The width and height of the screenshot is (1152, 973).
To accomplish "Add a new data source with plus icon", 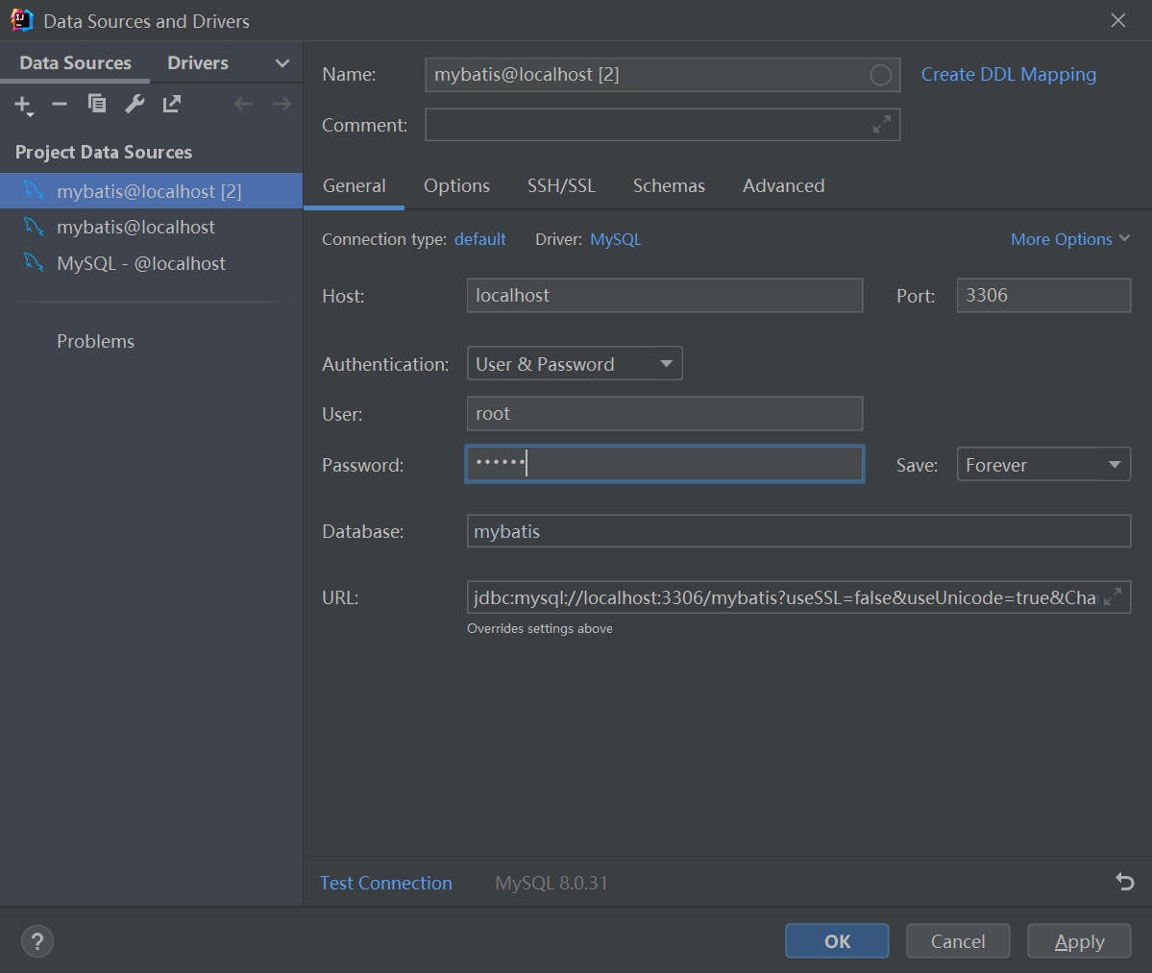I will click(23, 105).
